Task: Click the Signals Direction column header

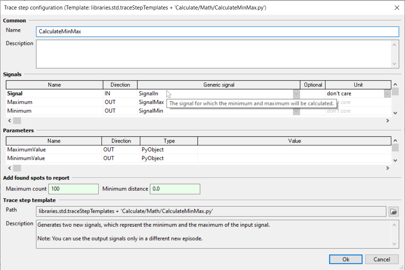Action: pos(120,85)
